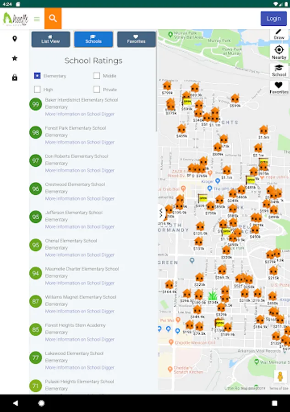This screenshot has height=412, width=290.
Task: Click the house marker priced $125.9k
Action: click(200, 226)
